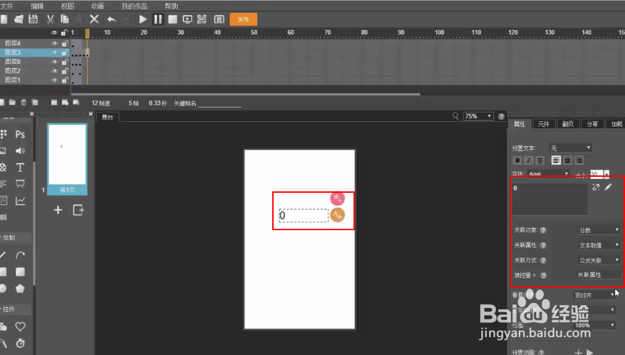This screenshot has height=355, width=625.
Task: Click the pencil edit icon beside text box
Action: (x=608, y=187)
